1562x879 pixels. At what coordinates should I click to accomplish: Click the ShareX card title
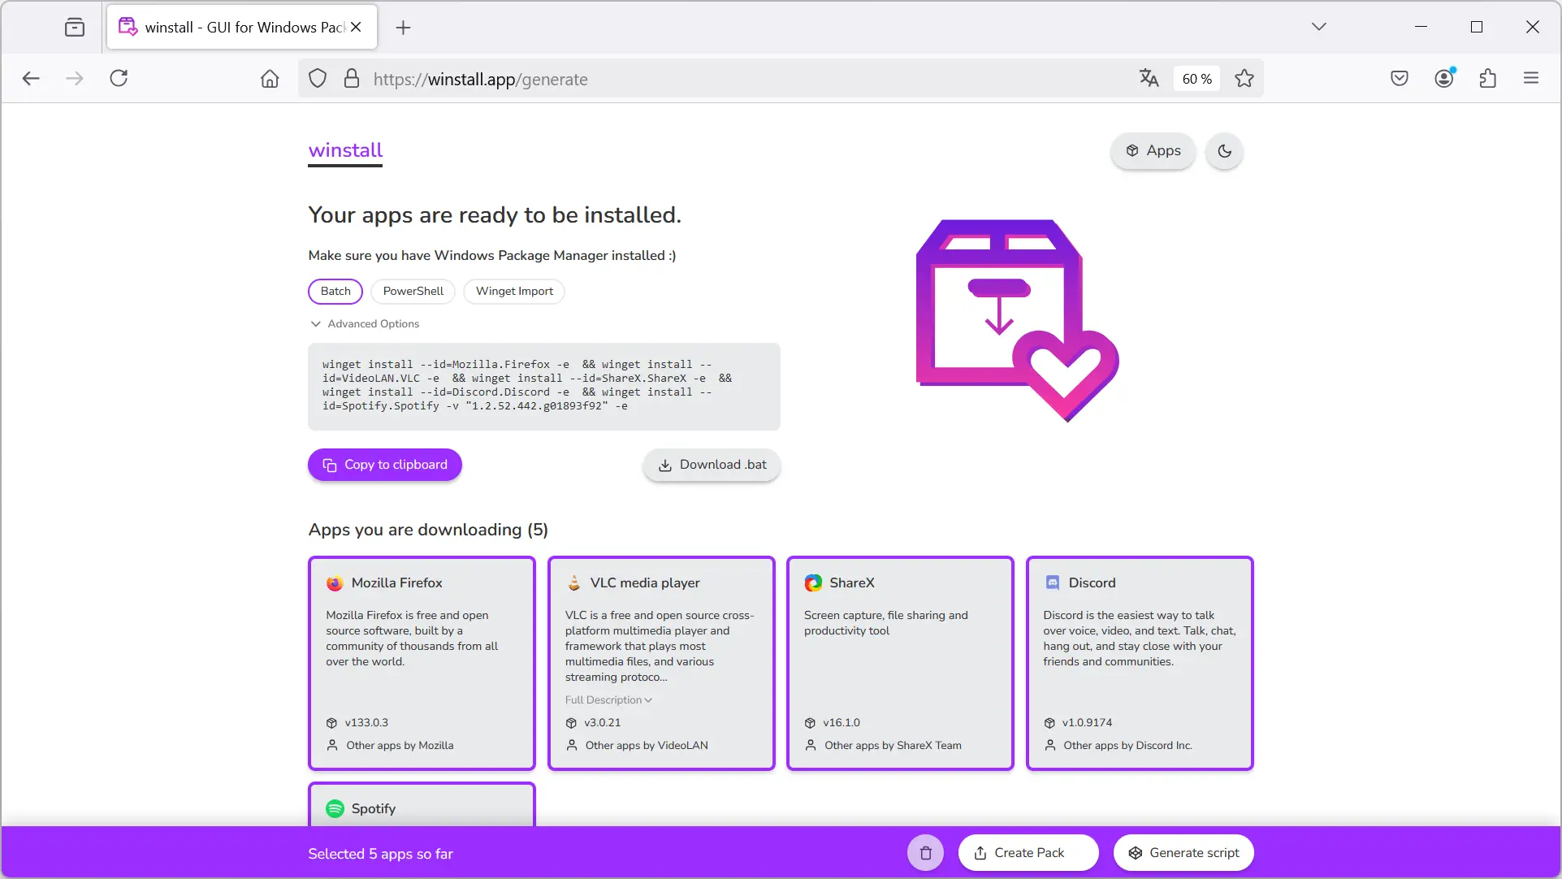tap(852, 582)
